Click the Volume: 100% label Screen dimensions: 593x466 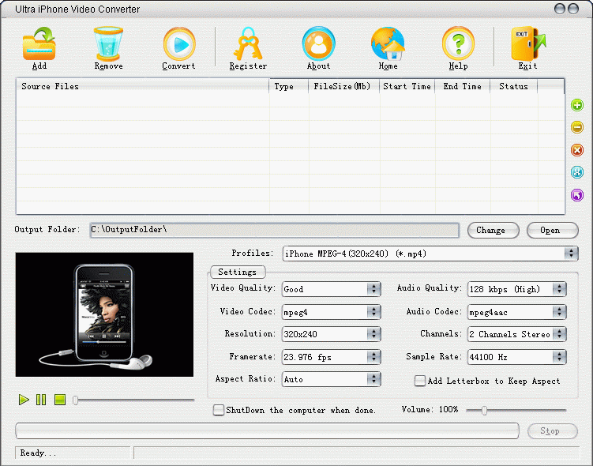pos(430,410)
